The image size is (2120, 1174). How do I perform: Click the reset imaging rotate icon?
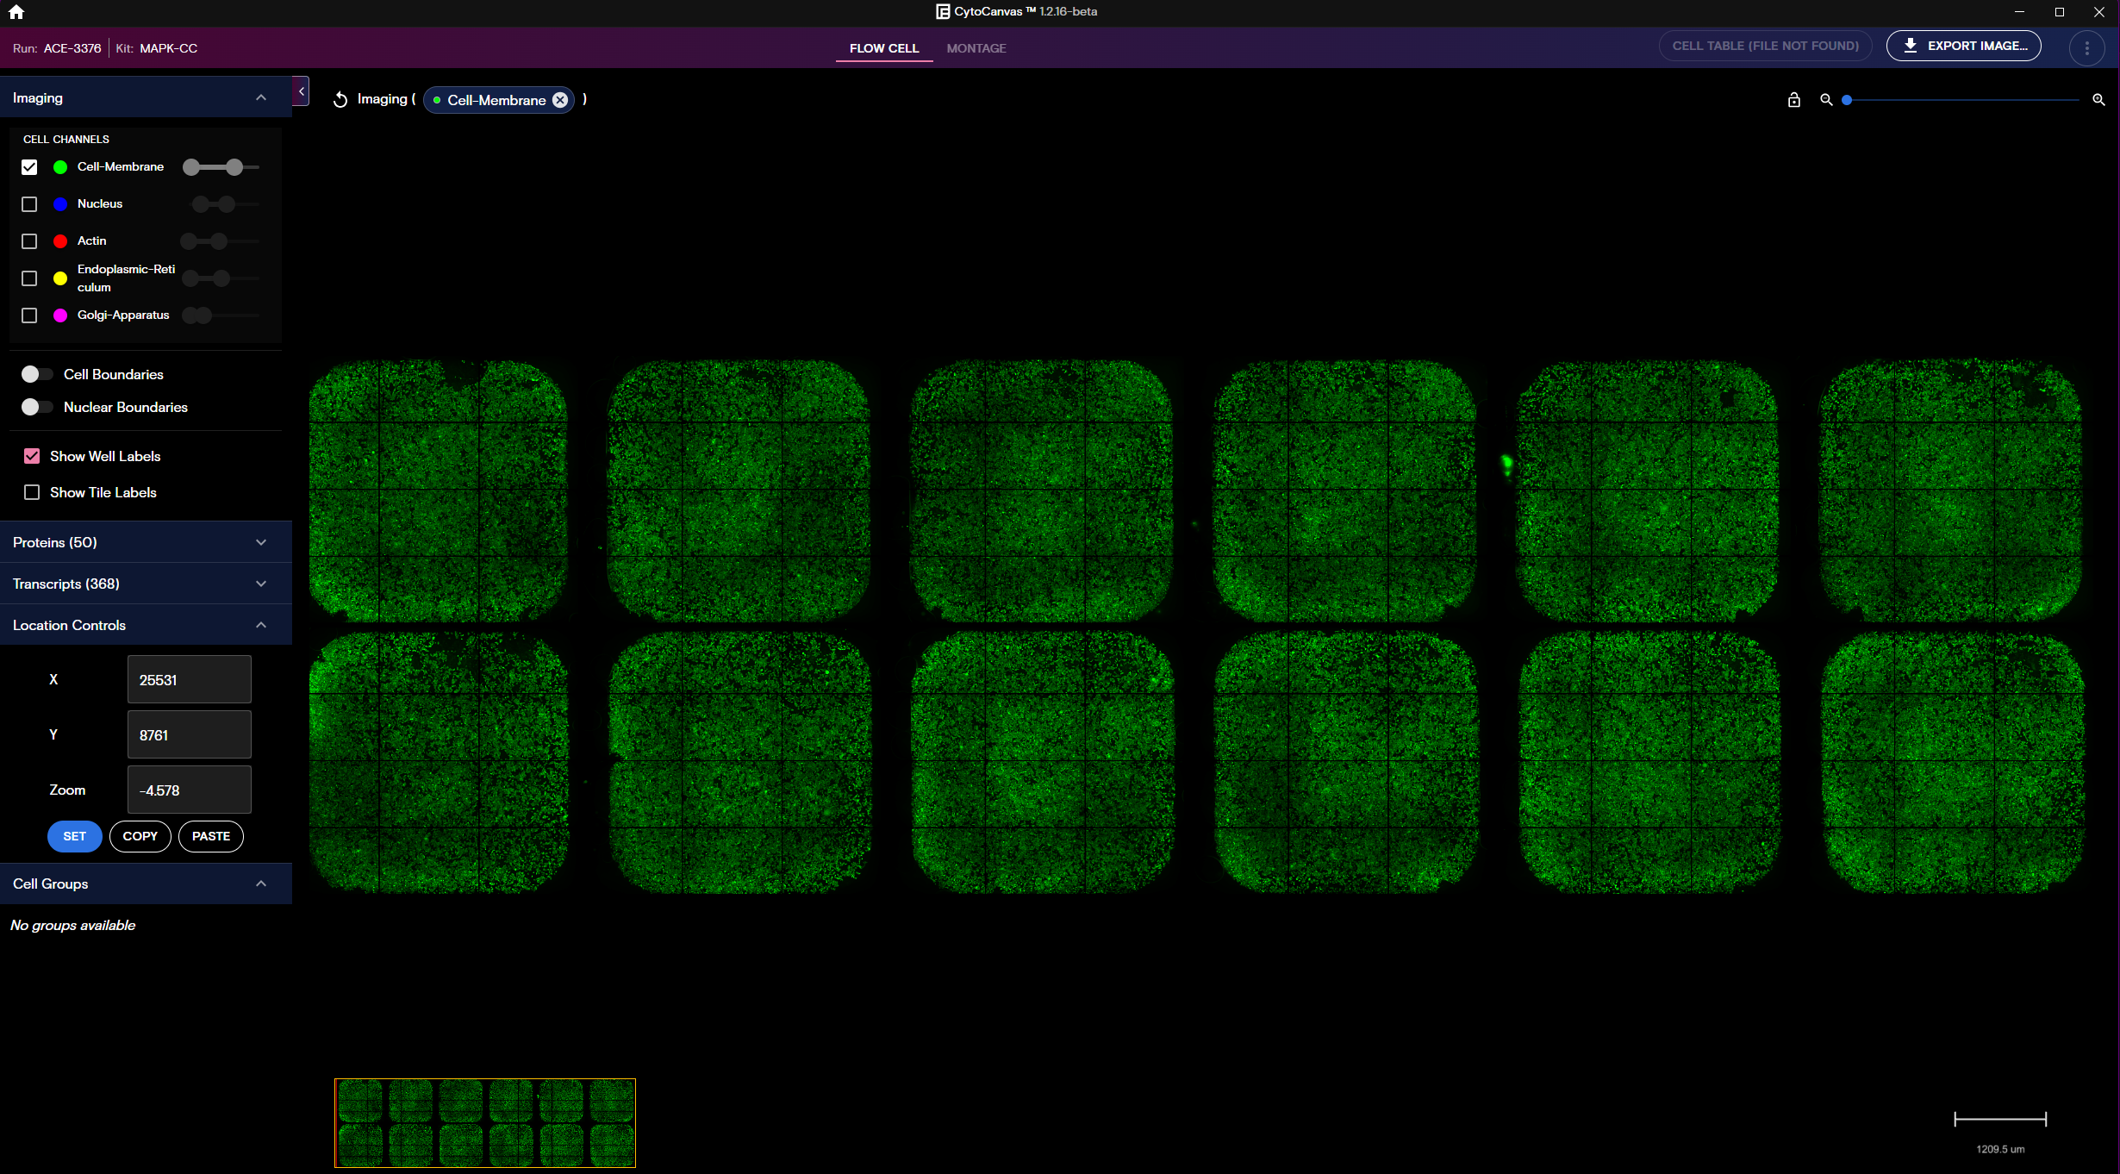pyautogui.click(x=340, y=100)
